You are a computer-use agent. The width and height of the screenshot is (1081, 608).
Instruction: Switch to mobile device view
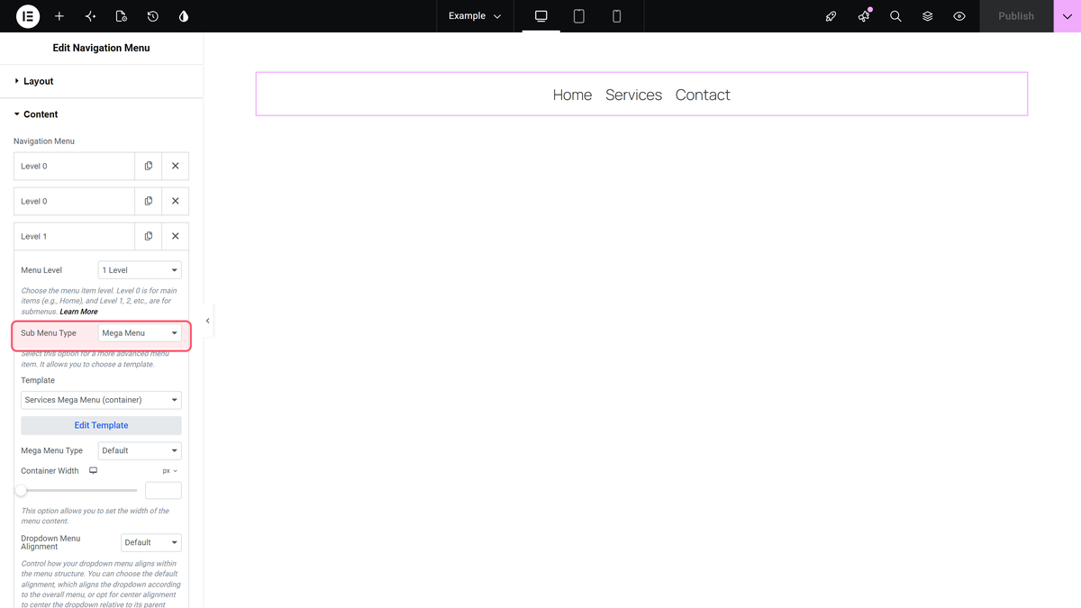pos(617,16)
